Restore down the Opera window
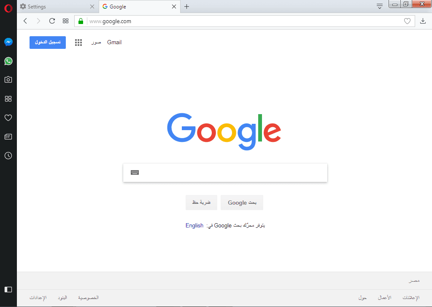This screenshot has height=307, width=432. (406, 4)
